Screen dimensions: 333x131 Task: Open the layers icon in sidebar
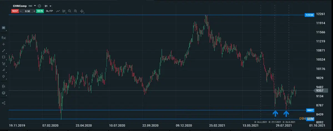pyautogui.click(x=4, y=93)
